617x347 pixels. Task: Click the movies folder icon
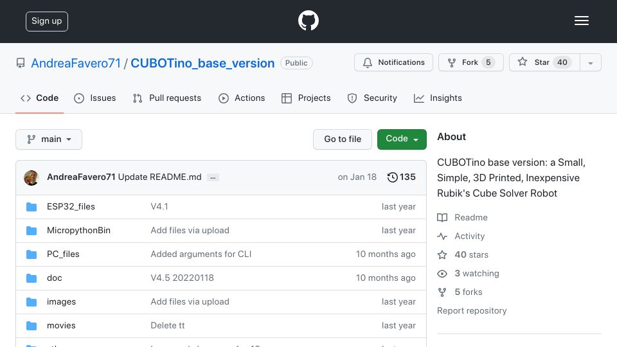pos(31,326)
